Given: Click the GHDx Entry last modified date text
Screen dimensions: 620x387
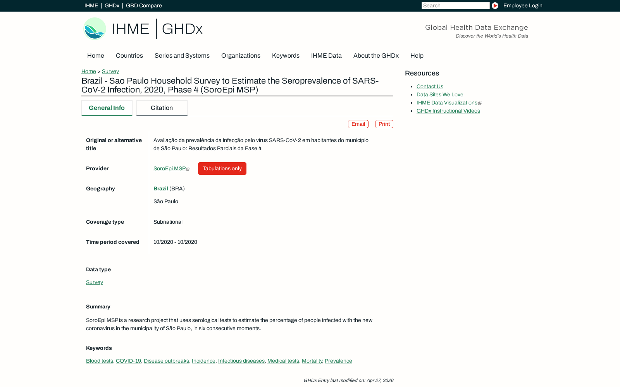Looking at the screenshot, I should (x=348, y=380).
